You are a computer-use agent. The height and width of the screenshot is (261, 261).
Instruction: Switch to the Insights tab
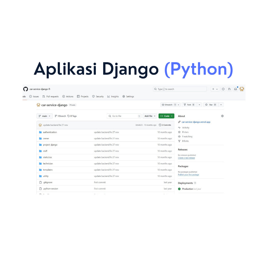113,97
